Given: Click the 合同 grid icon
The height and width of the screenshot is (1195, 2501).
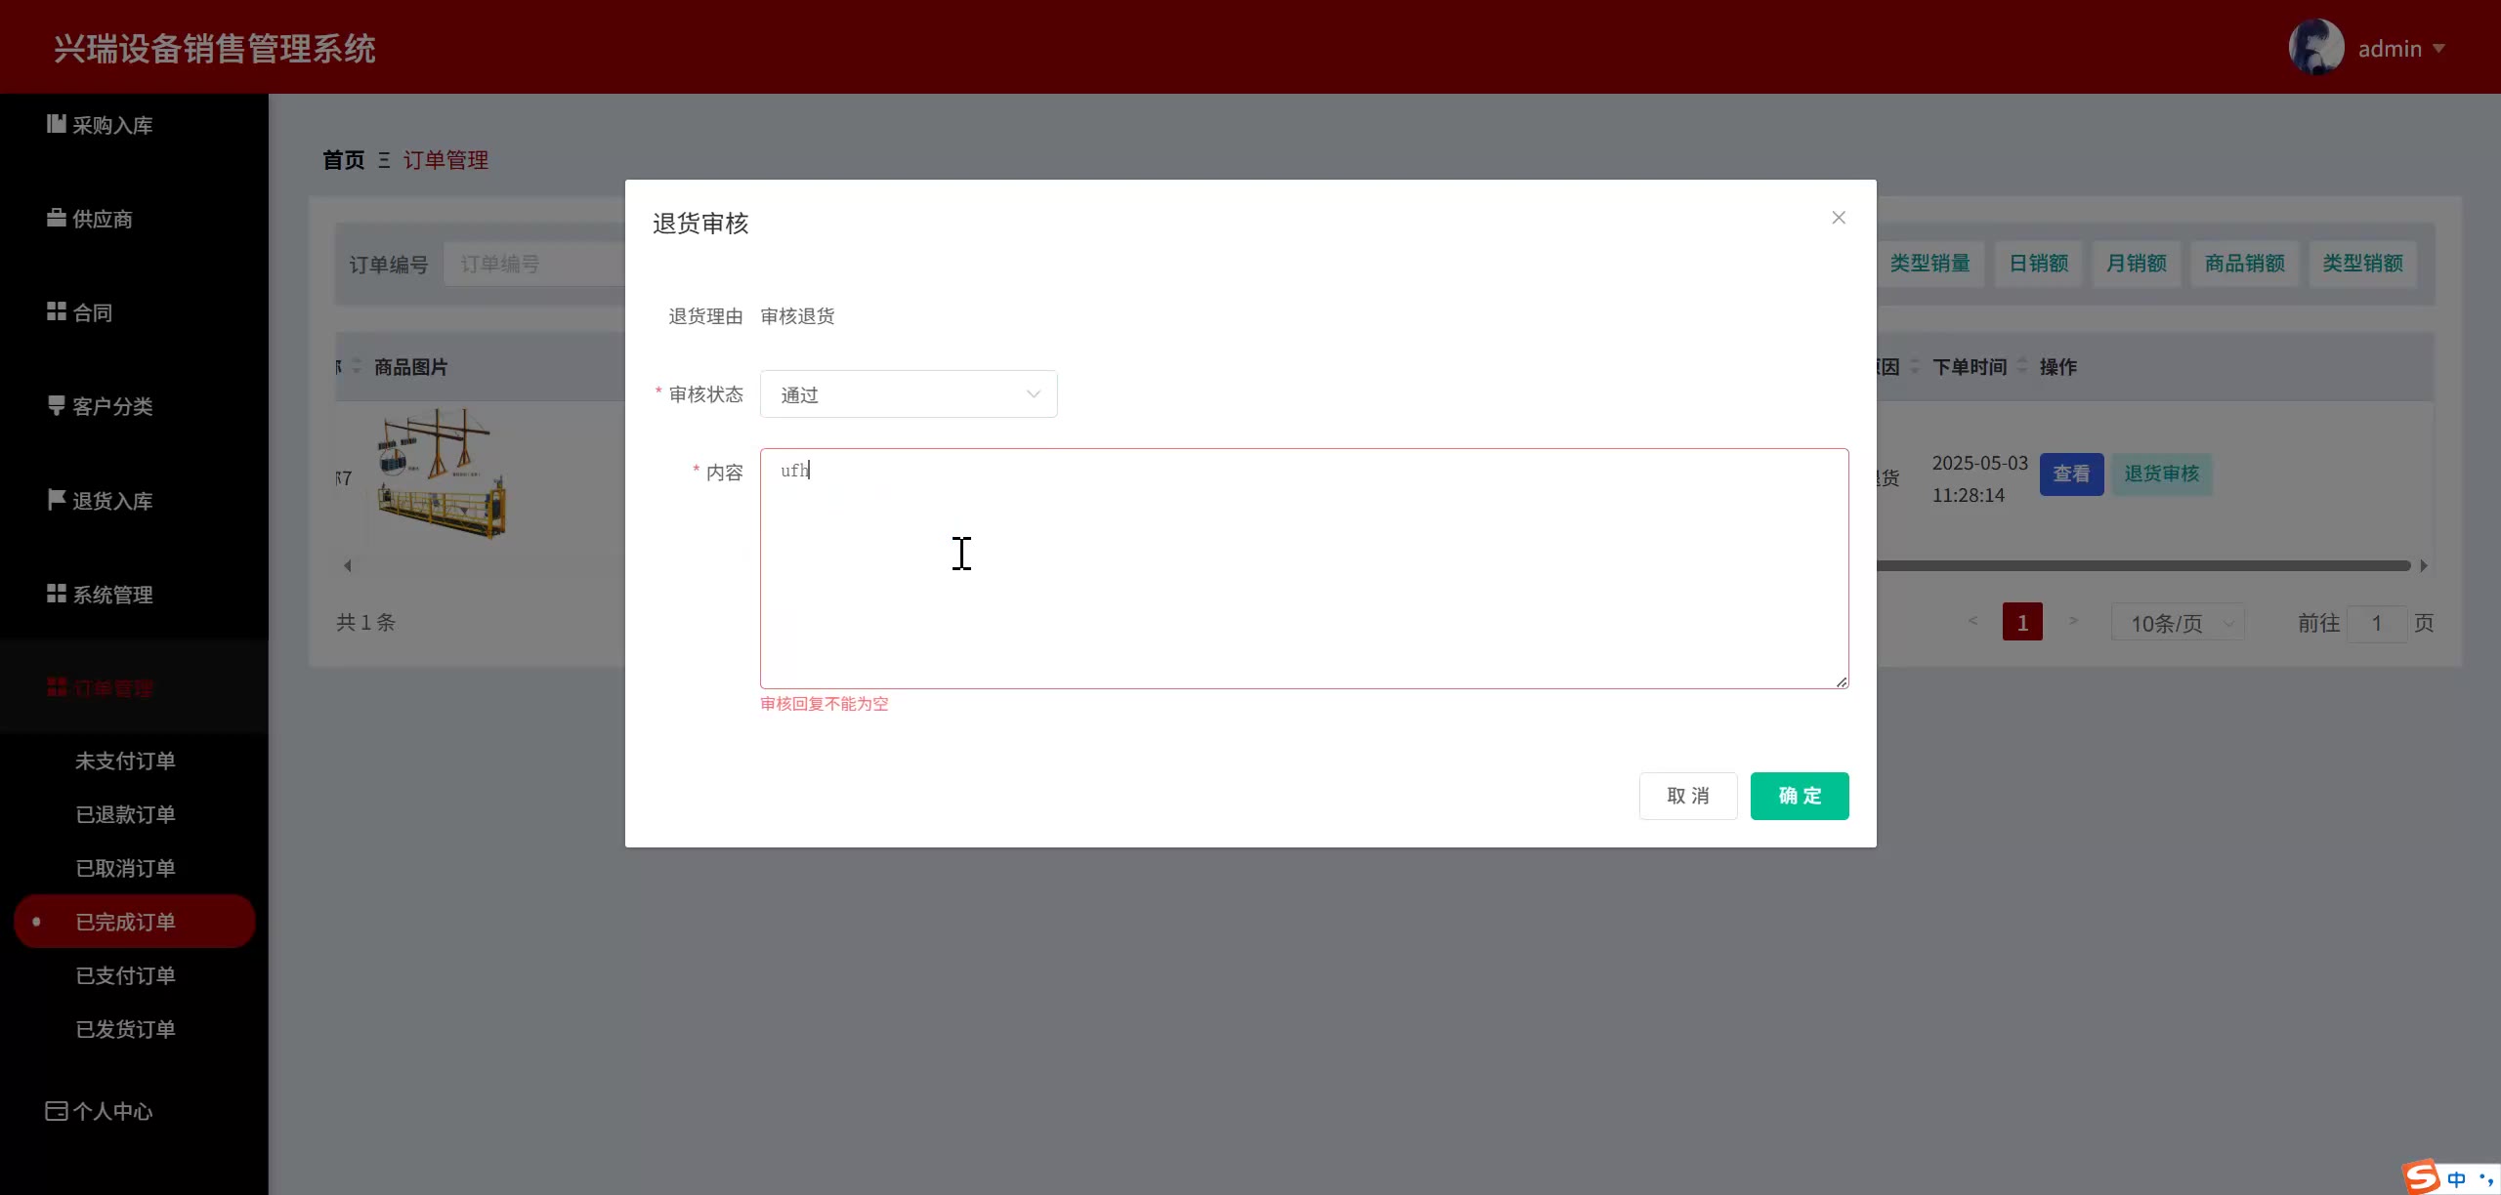Looking at the screenshot, I should click(56, 311).
